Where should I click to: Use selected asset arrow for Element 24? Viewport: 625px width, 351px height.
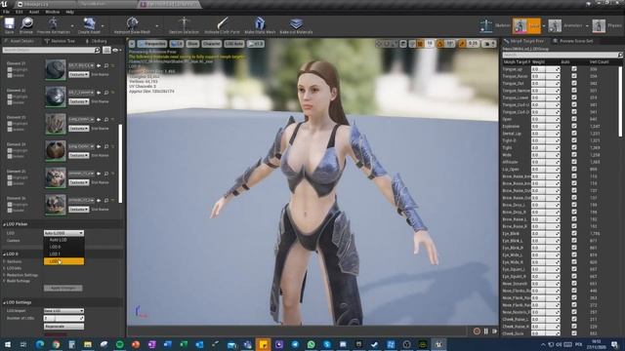(99, 146)
